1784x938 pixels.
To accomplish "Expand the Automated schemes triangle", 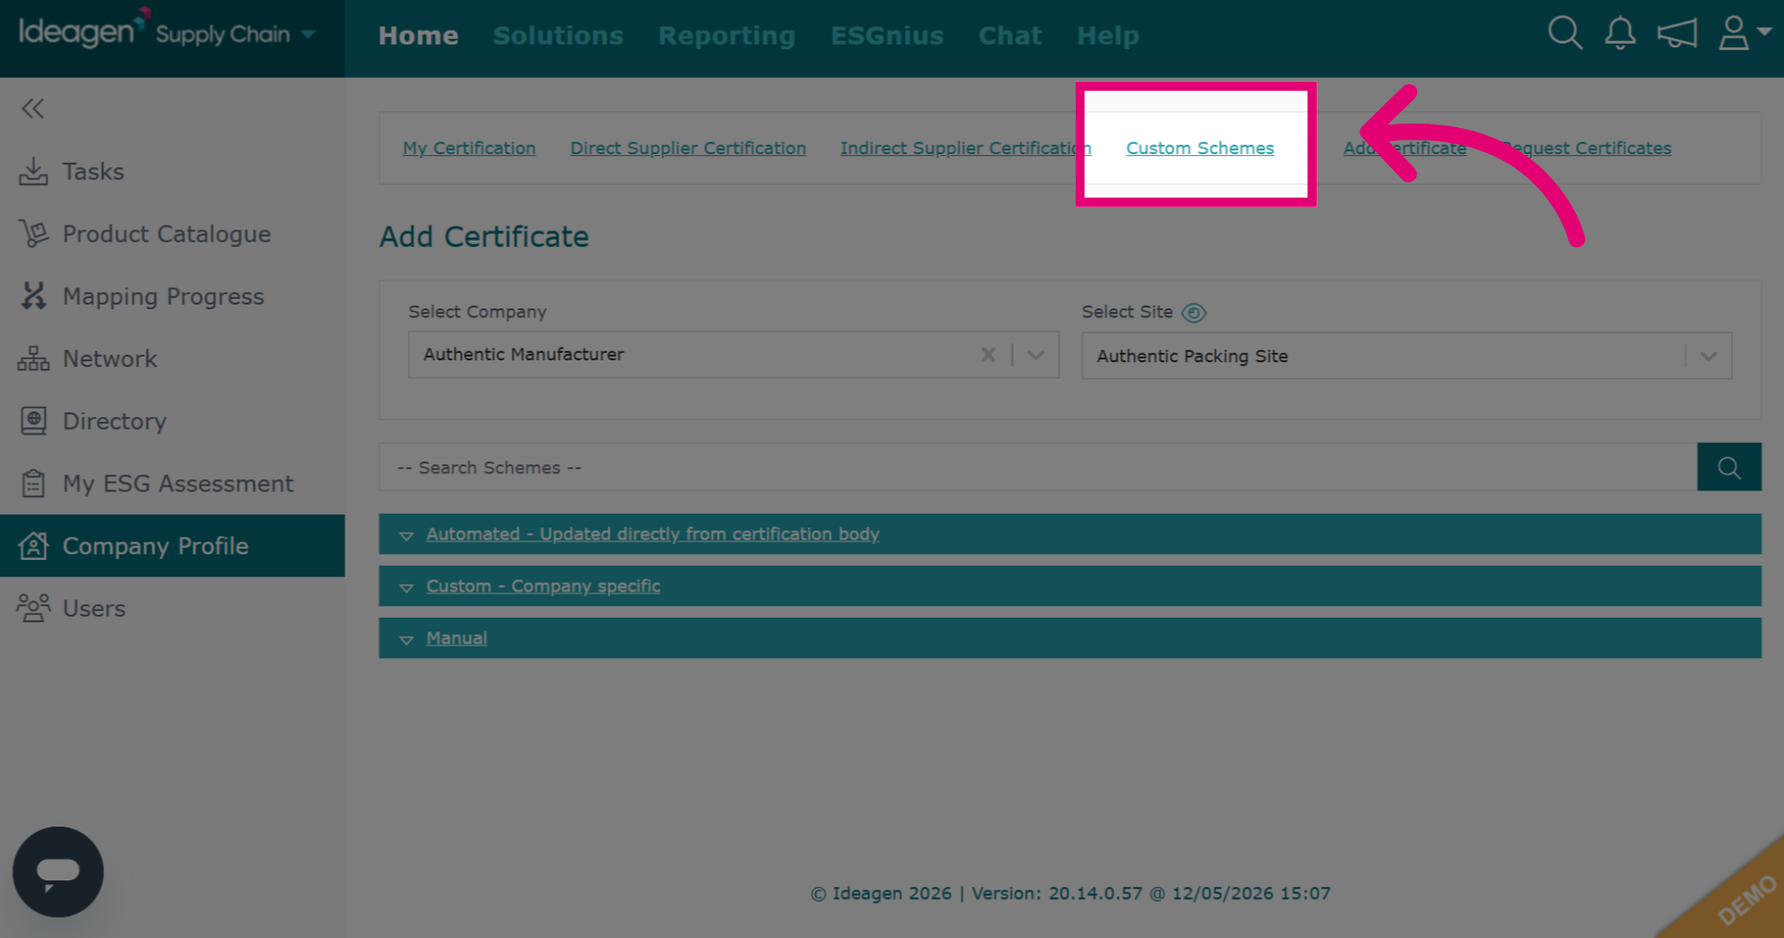I will tap(406, 536).
